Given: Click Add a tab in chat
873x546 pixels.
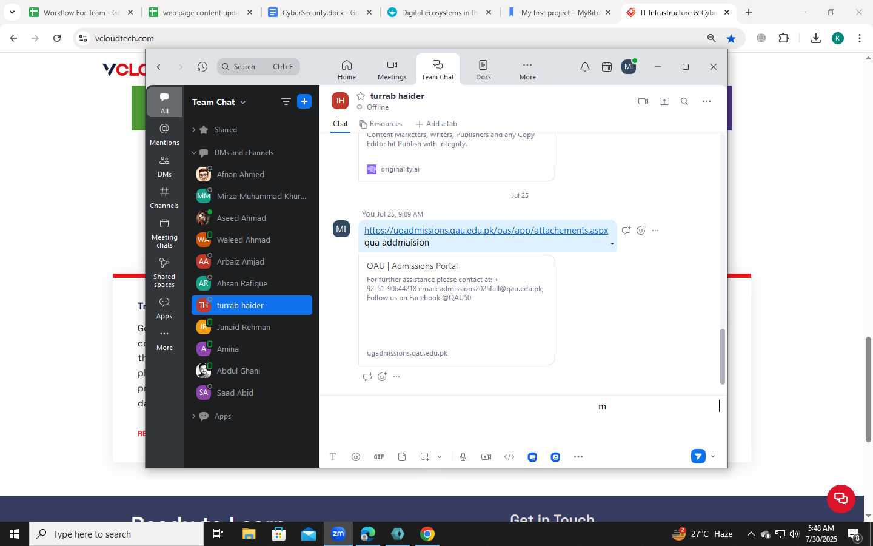Looking at the screenshot, I should [x=436, y=124].
